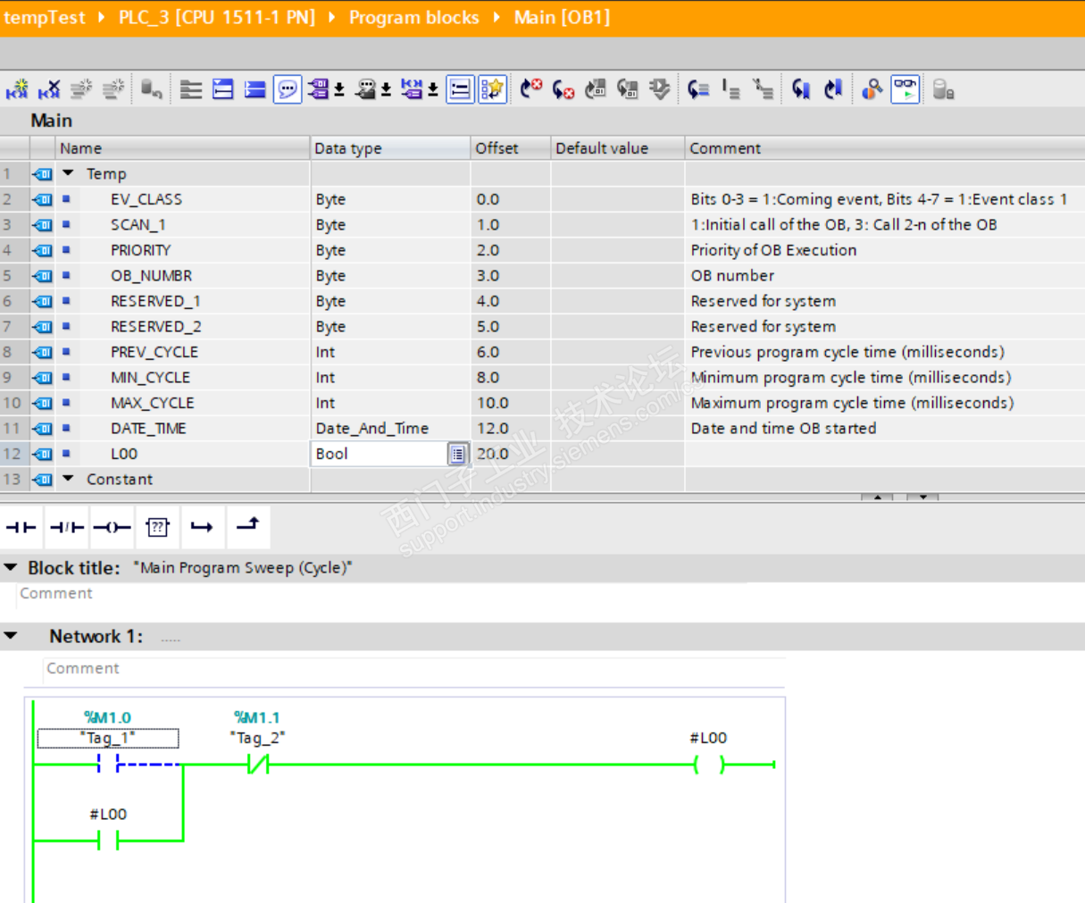Insert a normally closed contact
This screenshot has width=1085, height=903.
pyautogui.click(x=66, y=527)
